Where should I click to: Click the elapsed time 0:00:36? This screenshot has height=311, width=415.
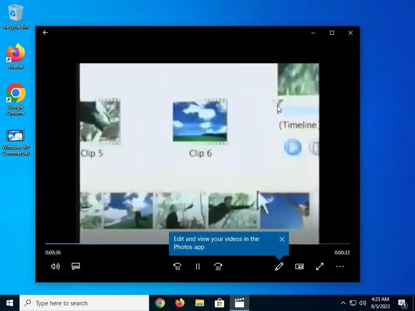coord(53,253)
